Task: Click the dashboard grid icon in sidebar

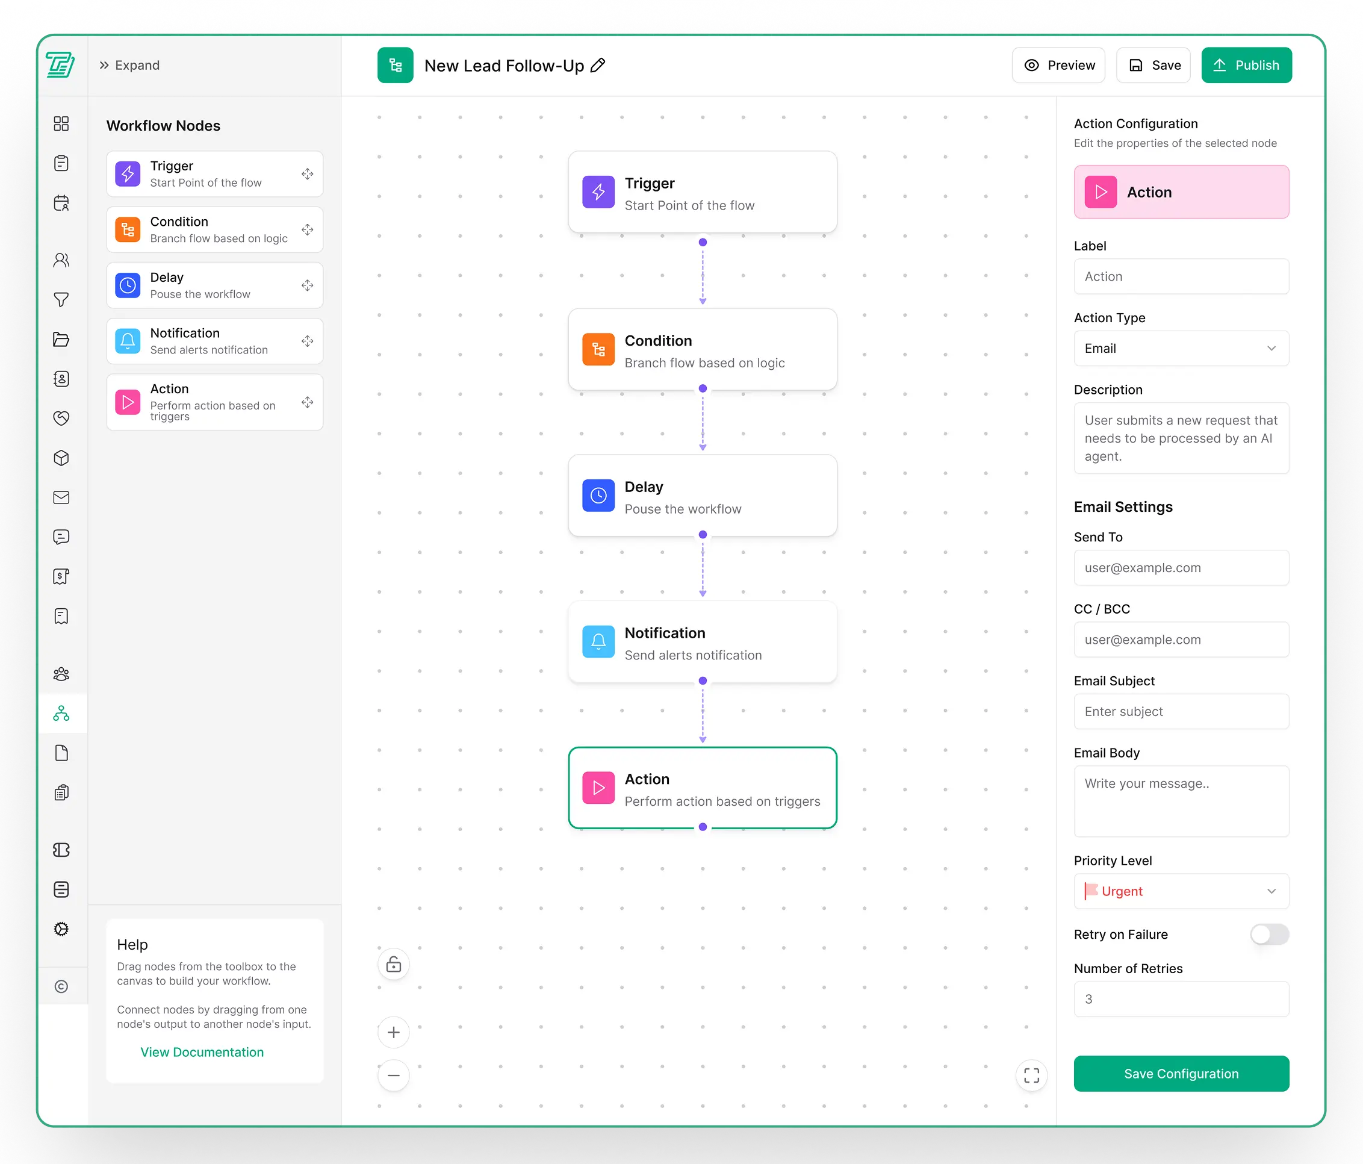Action: pyautogui.click(x=61, y=123)
